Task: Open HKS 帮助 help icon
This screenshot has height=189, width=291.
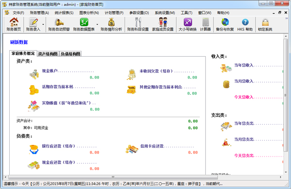Action: click(245, 24)
